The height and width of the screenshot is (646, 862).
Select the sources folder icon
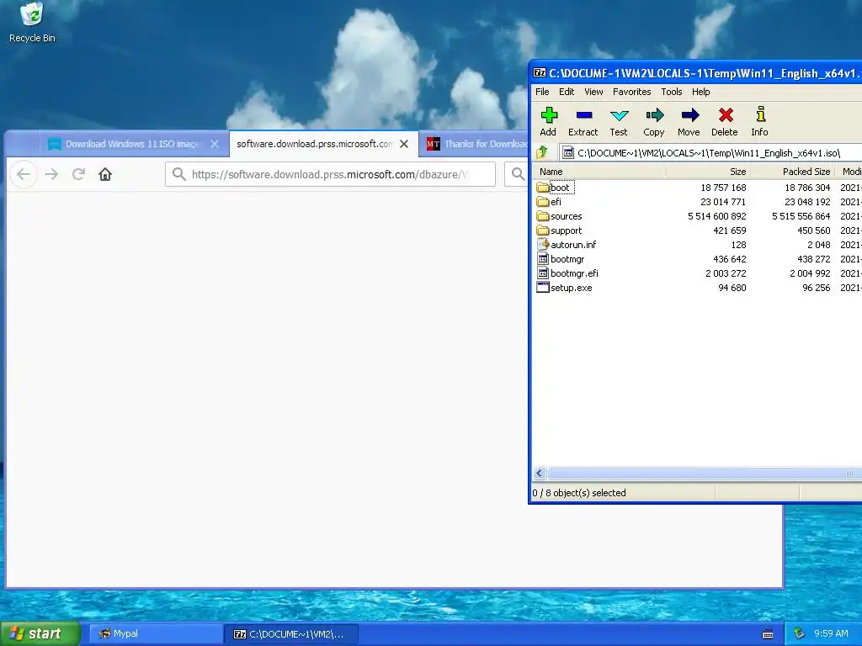tap(543, 216)
